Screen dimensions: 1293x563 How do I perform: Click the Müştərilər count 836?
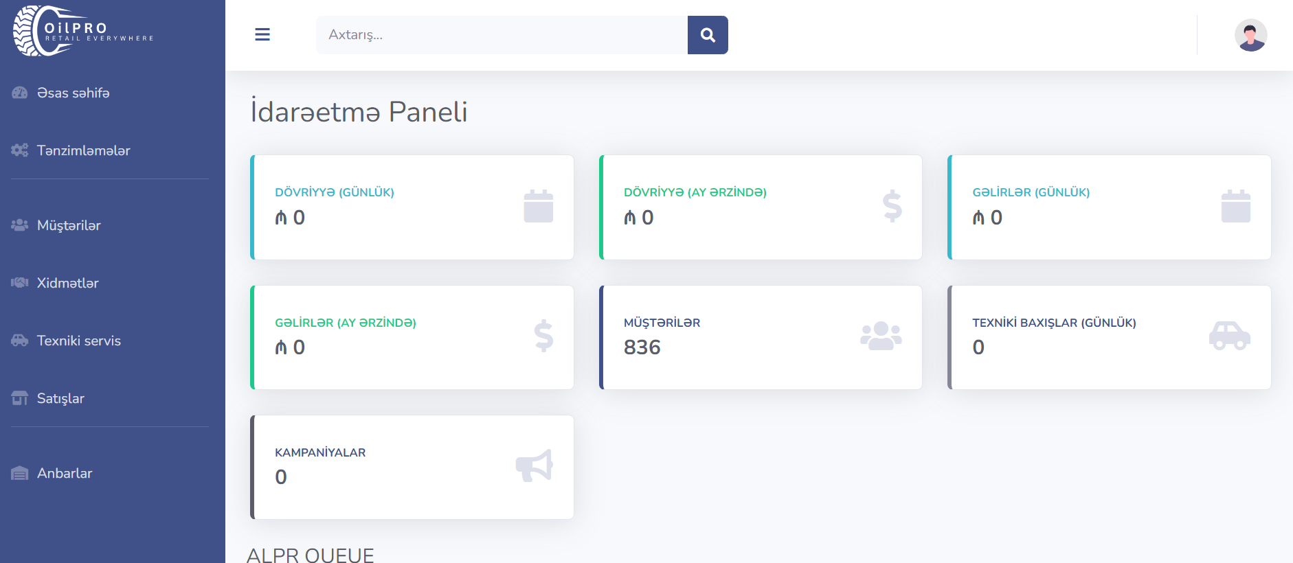(x=642, y=347)
